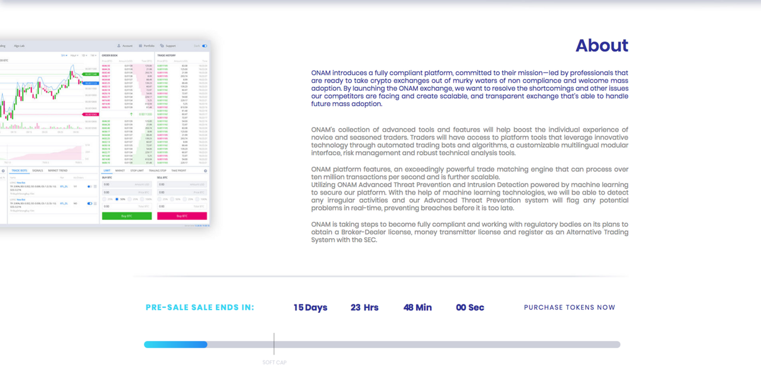This screenshot has height=381, width=761.
Task: Toggle the second trade bot's on/off switch
Action: click(90, 204)
